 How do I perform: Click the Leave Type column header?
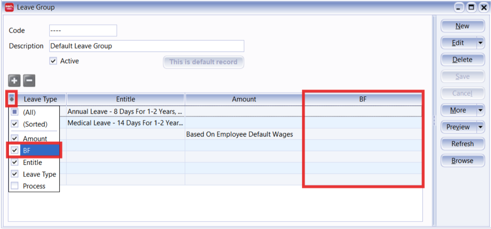pos(41,99)
